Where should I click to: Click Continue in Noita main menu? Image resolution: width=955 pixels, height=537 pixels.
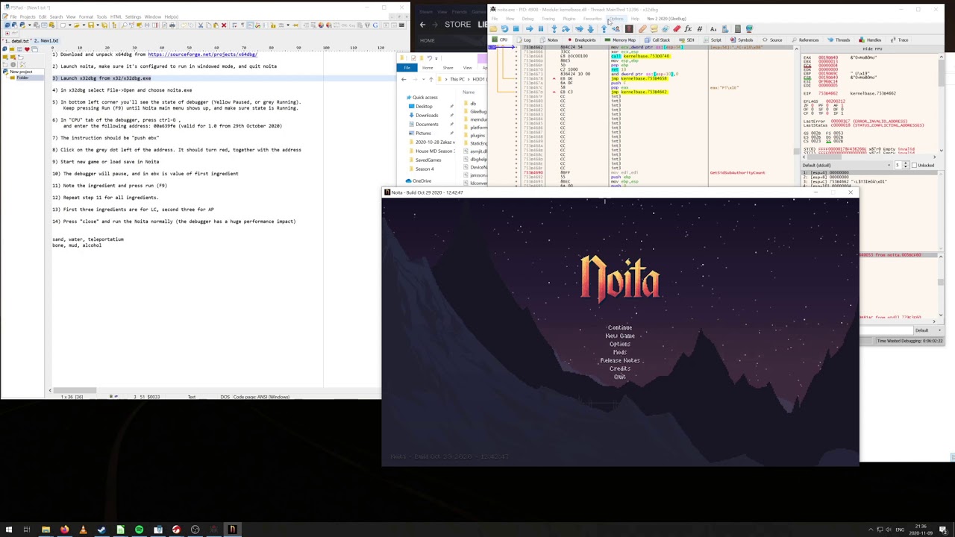(620, 327)
